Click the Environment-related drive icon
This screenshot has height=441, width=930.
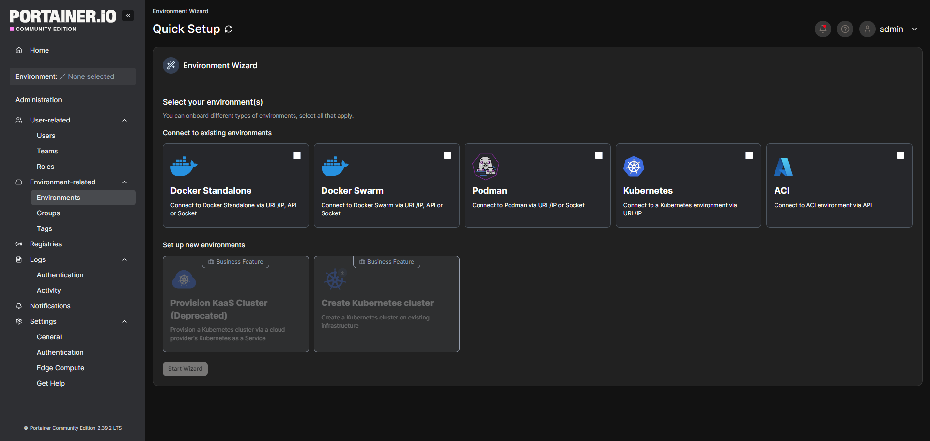click(19, 182)
